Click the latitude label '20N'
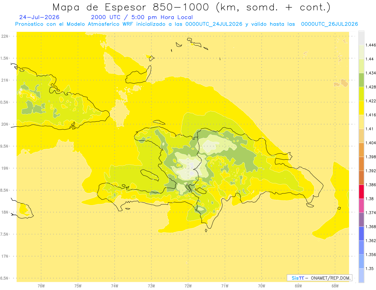376x290 pixels. tap(5, 124)
